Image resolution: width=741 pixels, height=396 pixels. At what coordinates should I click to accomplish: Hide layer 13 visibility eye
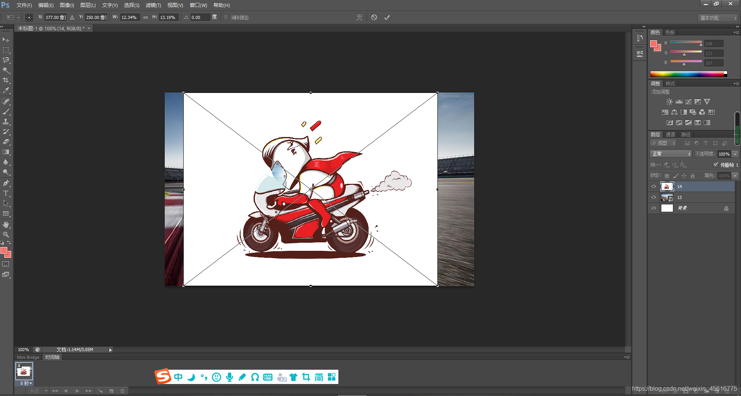click(654, 197)
